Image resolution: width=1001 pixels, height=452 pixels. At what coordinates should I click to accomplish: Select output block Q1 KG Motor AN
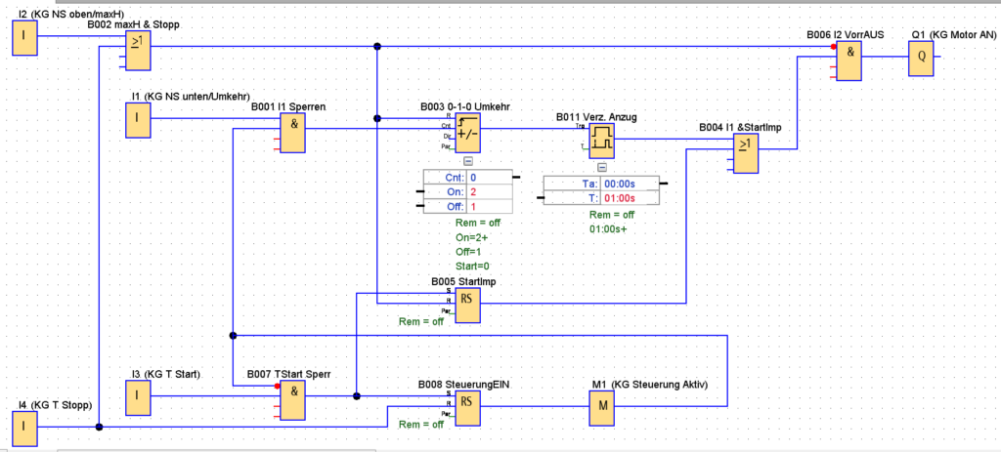(922, 58)
